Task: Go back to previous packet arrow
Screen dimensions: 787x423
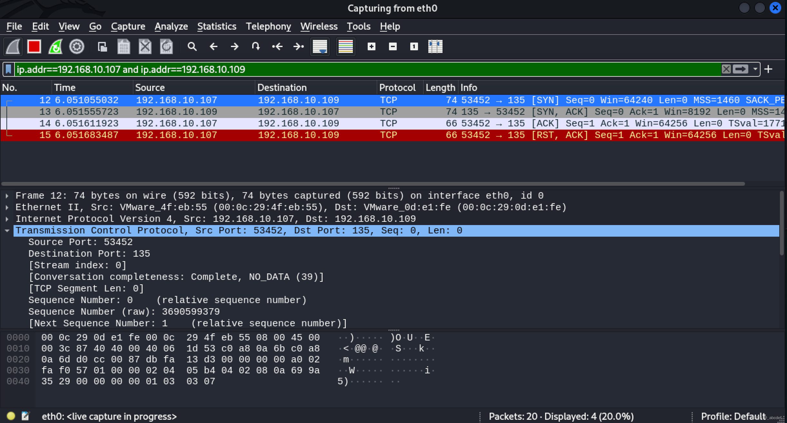Action: coord(214,47)
